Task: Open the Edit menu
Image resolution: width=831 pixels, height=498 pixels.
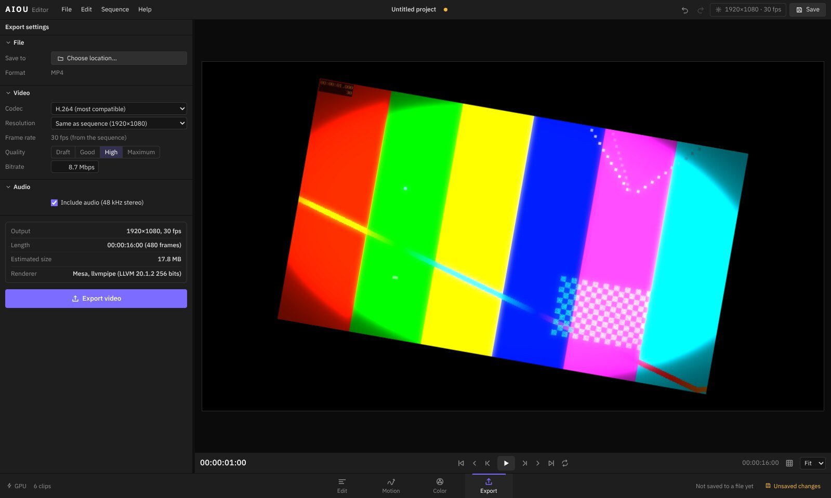Action: [x=86, y=9]
